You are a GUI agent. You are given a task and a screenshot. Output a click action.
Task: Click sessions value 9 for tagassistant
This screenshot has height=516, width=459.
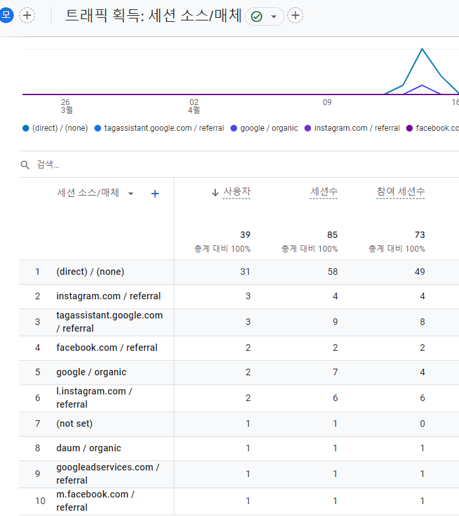(335, 322)
